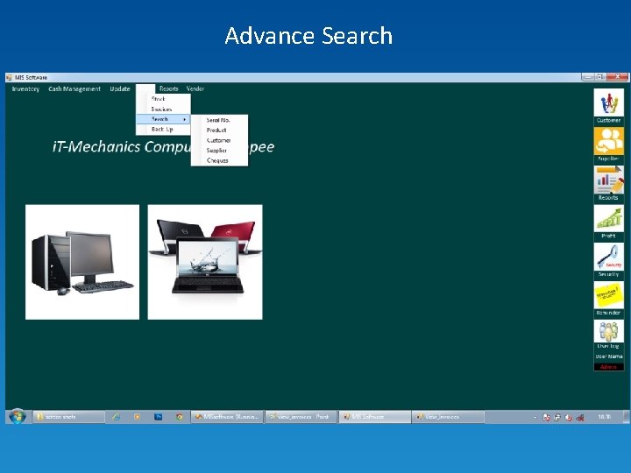The height and width of the screenshot is (473, 631).
Task: Open the orange Supplier icon
Action: [x=608, y=141]
